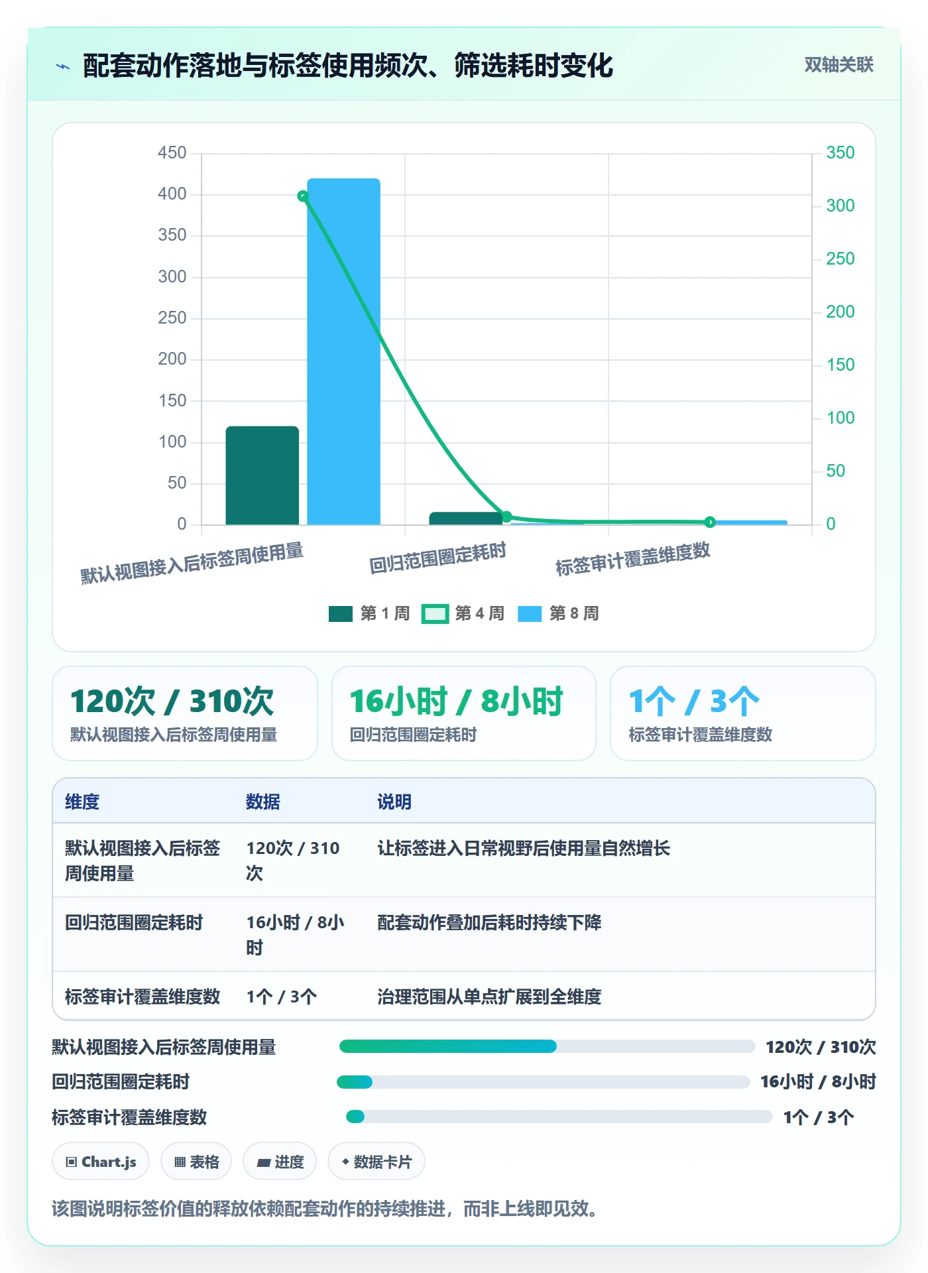Image resolution: width=928 pixels, height=1273 pixels.
Task: Click the lightning bolt icon beside the title
Action: pyautogui.click(x=63, y=66)
